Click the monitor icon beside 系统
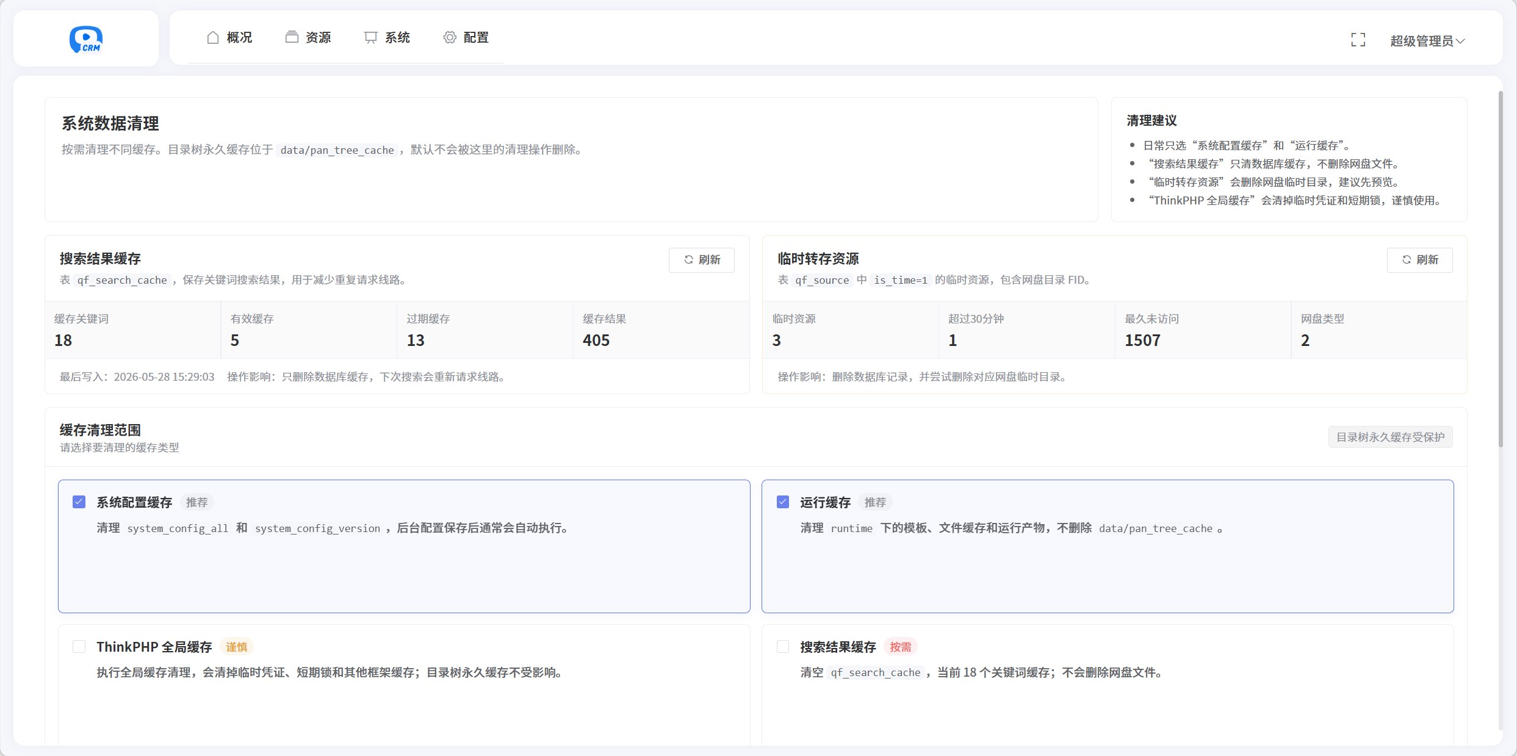1517x756 pixels. [x=370, y=38]
